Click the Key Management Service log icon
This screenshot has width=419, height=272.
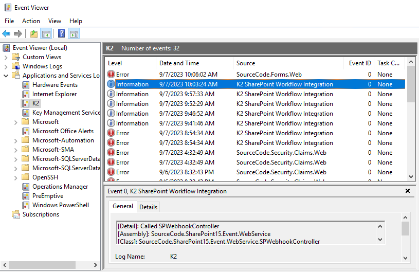click(x=26, y=113)
